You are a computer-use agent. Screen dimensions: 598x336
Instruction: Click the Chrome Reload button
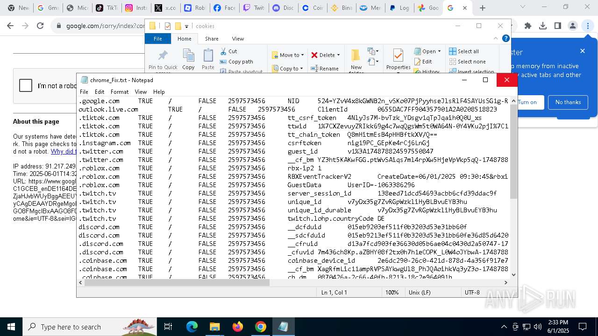point(40,26)
